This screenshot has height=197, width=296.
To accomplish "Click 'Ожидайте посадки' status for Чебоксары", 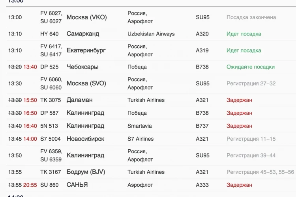I will point(251,67).
